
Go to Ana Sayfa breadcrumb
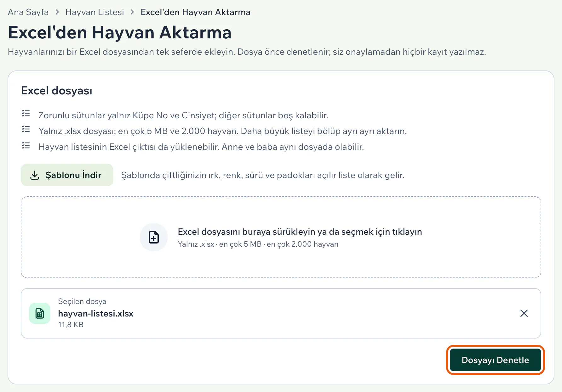pyautogui.click(x=28, y=12)
